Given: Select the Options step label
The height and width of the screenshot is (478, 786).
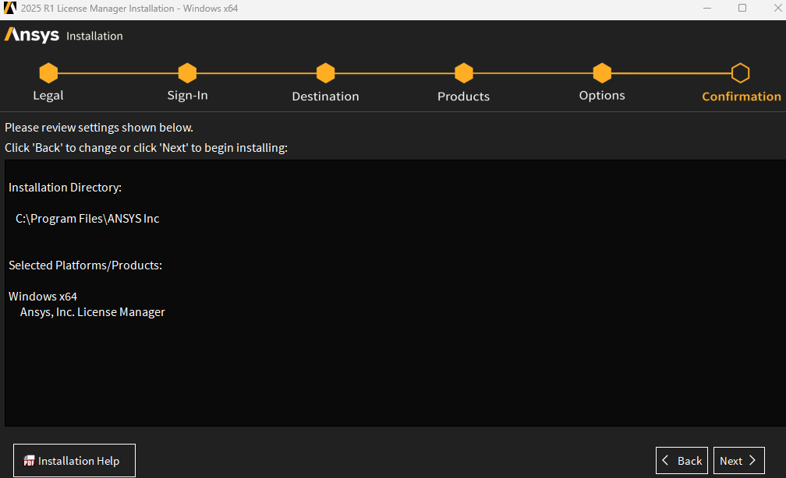Looking at the screenshot, I should click(x=602, y=96).
